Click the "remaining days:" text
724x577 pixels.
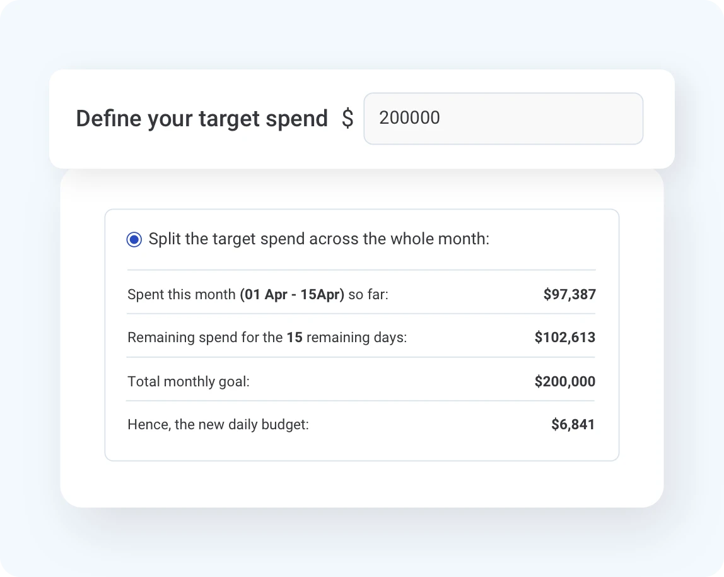[x=356, y=338]
